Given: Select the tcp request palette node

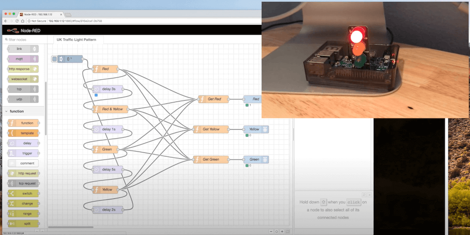Looking at the screenshot, I should (x=23, y=183).
